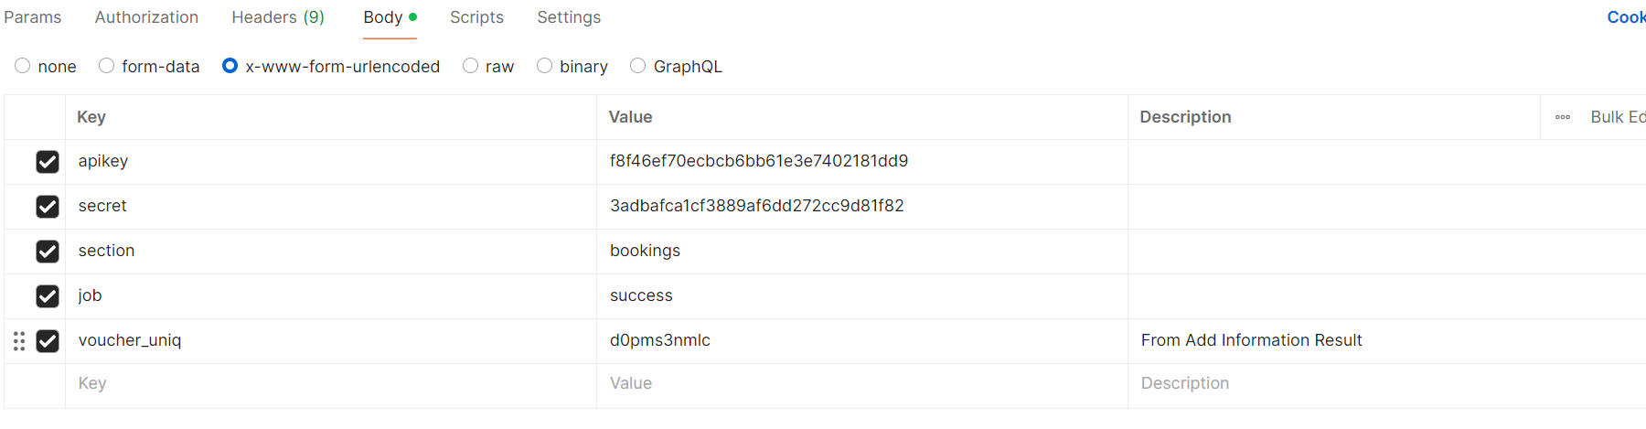This screenshot has width=1646, height=429.
Task: Pick the binary body option
Action: point(545,66)
